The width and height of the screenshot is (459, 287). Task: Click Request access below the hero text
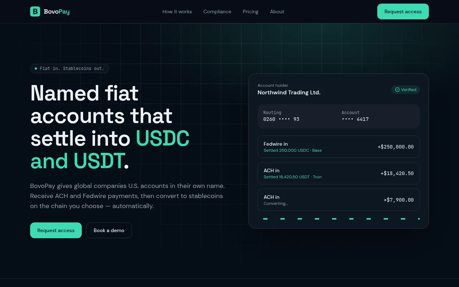tap(56, 230)
